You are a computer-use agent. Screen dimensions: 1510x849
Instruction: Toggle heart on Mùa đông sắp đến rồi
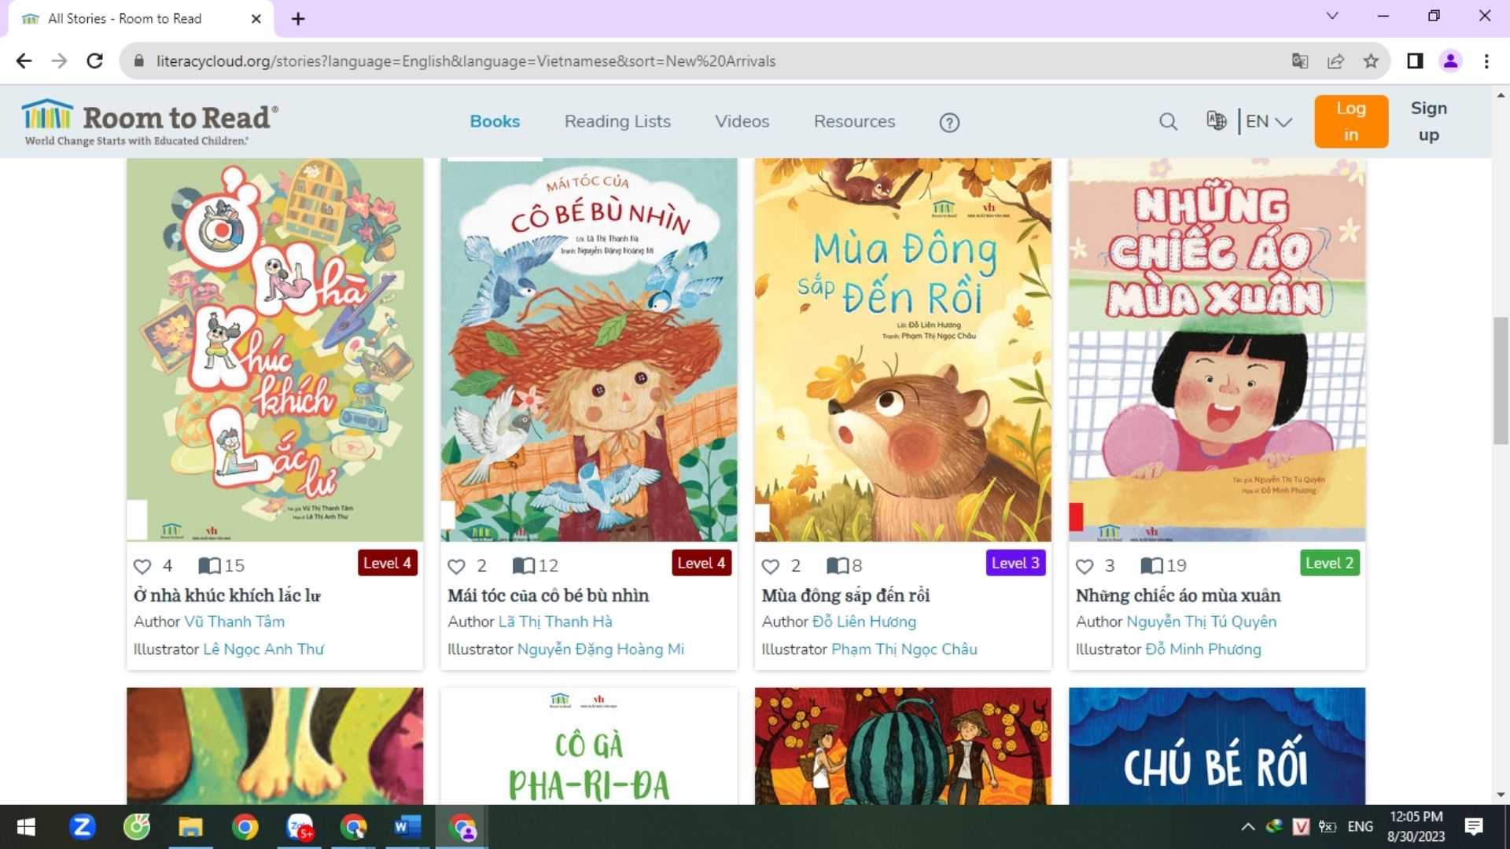pyautogui.click(x=771, y=566)
